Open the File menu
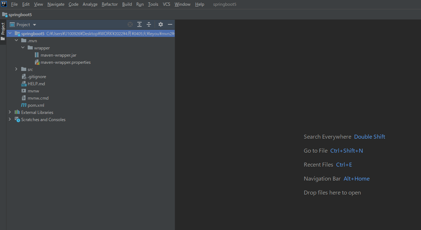 (14, 4)
